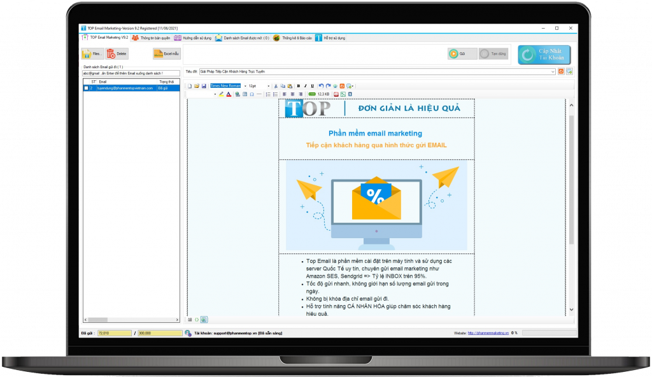Image resolution: width=652 pixels, height=377 pixels.
Task: Open the Thống kê & Báo cáo tab
Action: pyautogui.click(x=292, y=38)
